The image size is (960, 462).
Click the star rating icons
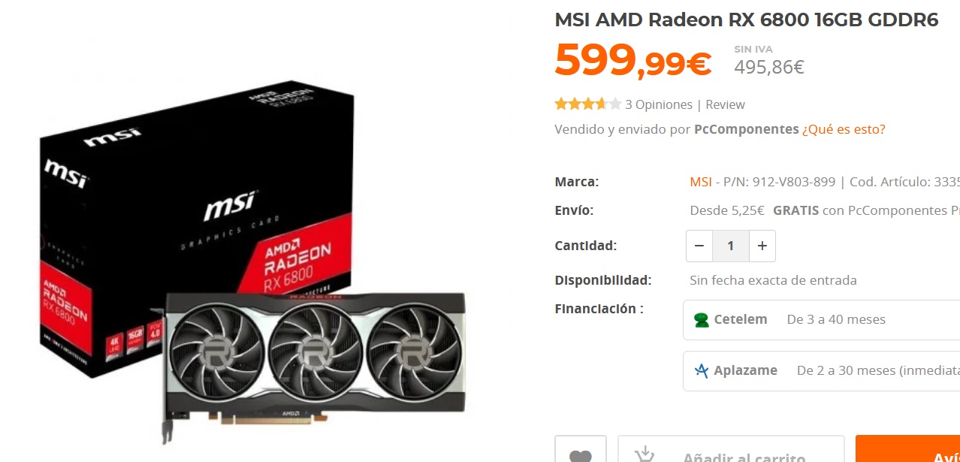coord(588,104)
